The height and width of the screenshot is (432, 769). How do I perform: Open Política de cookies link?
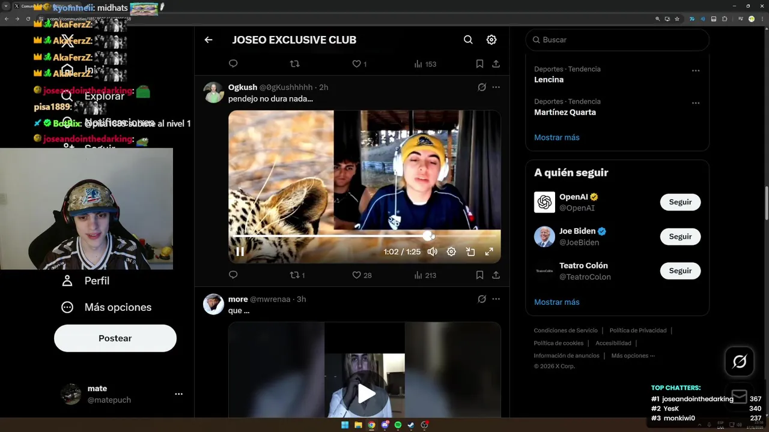(559, 343)
